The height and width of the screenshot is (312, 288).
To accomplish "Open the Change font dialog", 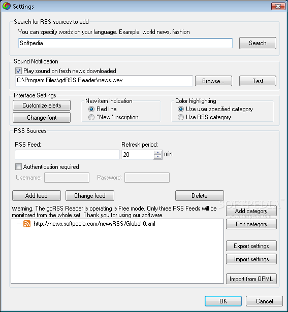I will point(42,118).
